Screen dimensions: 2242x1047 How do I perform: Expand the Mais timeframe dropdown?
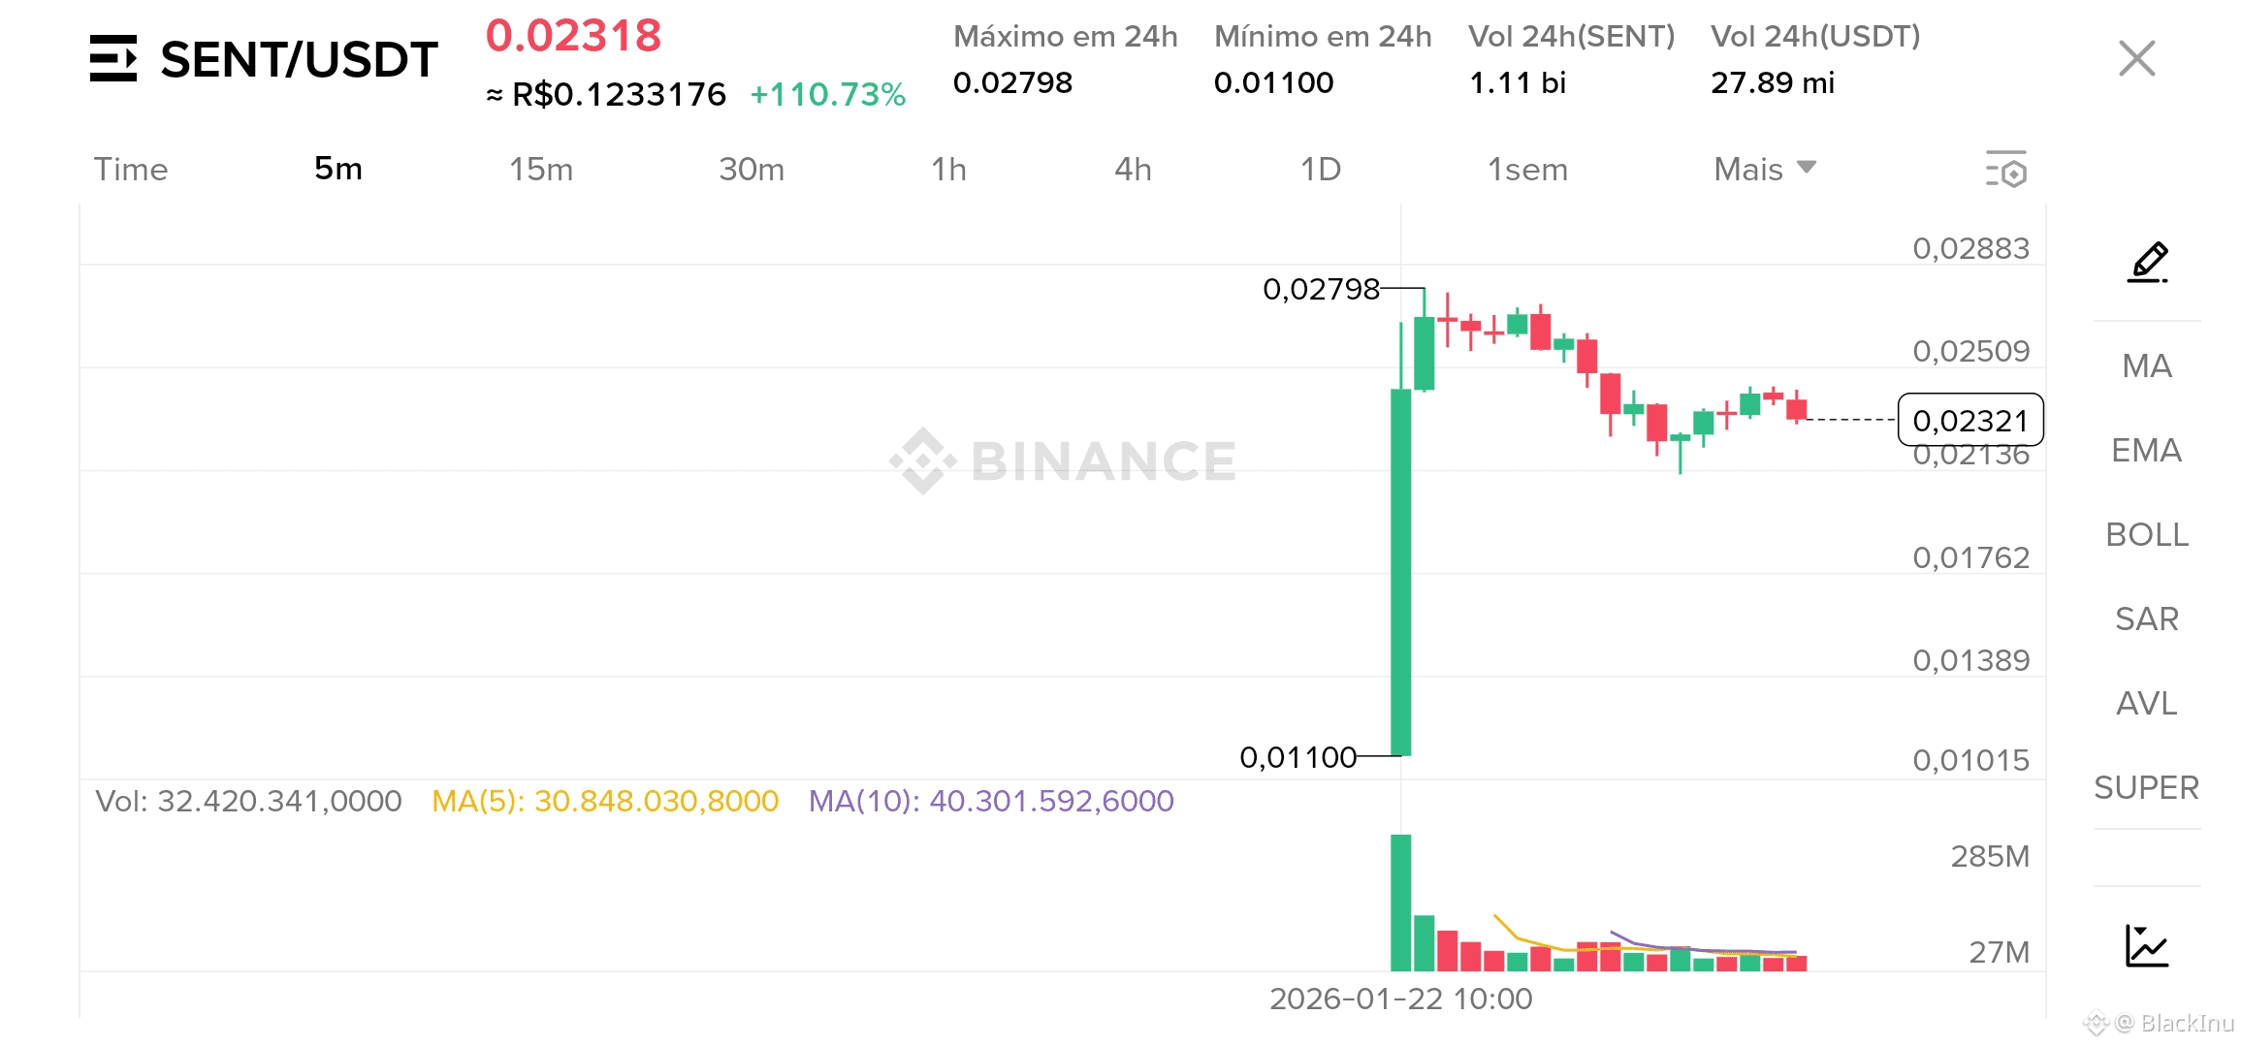pos(1764,170)
